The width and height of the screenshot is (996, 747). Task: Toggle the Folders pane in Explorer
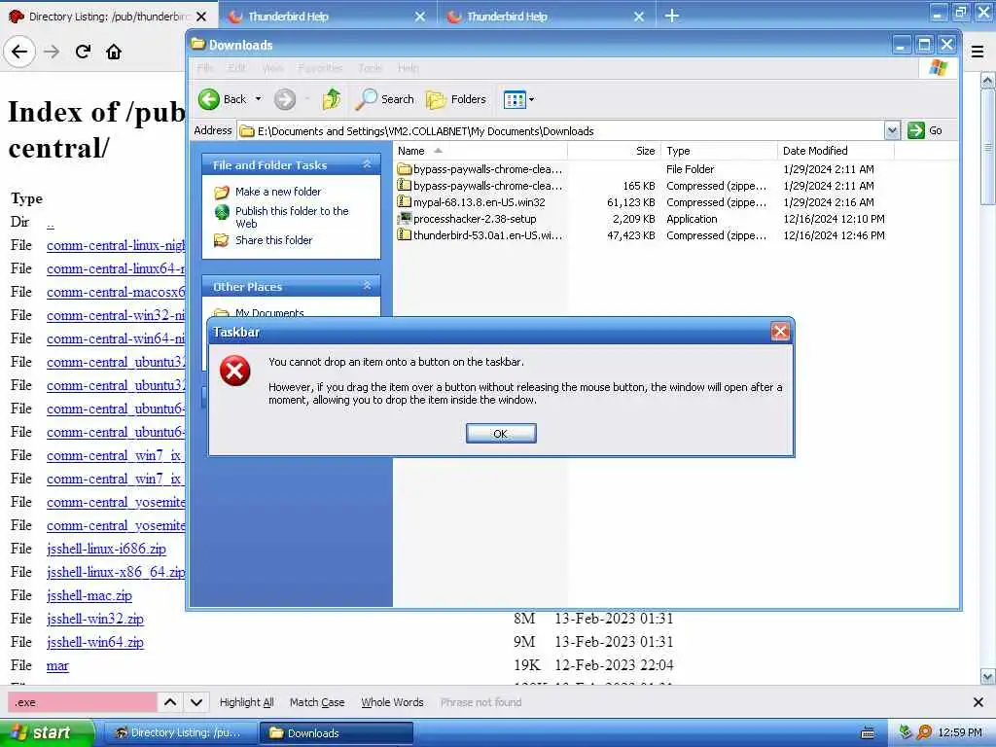click(x=456, y=99)
